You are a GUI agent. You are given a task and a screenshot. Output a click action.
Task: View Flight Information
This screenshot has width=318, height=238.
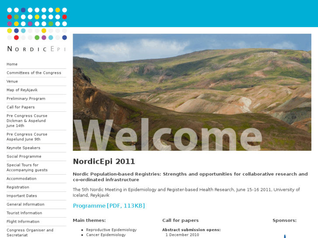(x=23, y=221)
